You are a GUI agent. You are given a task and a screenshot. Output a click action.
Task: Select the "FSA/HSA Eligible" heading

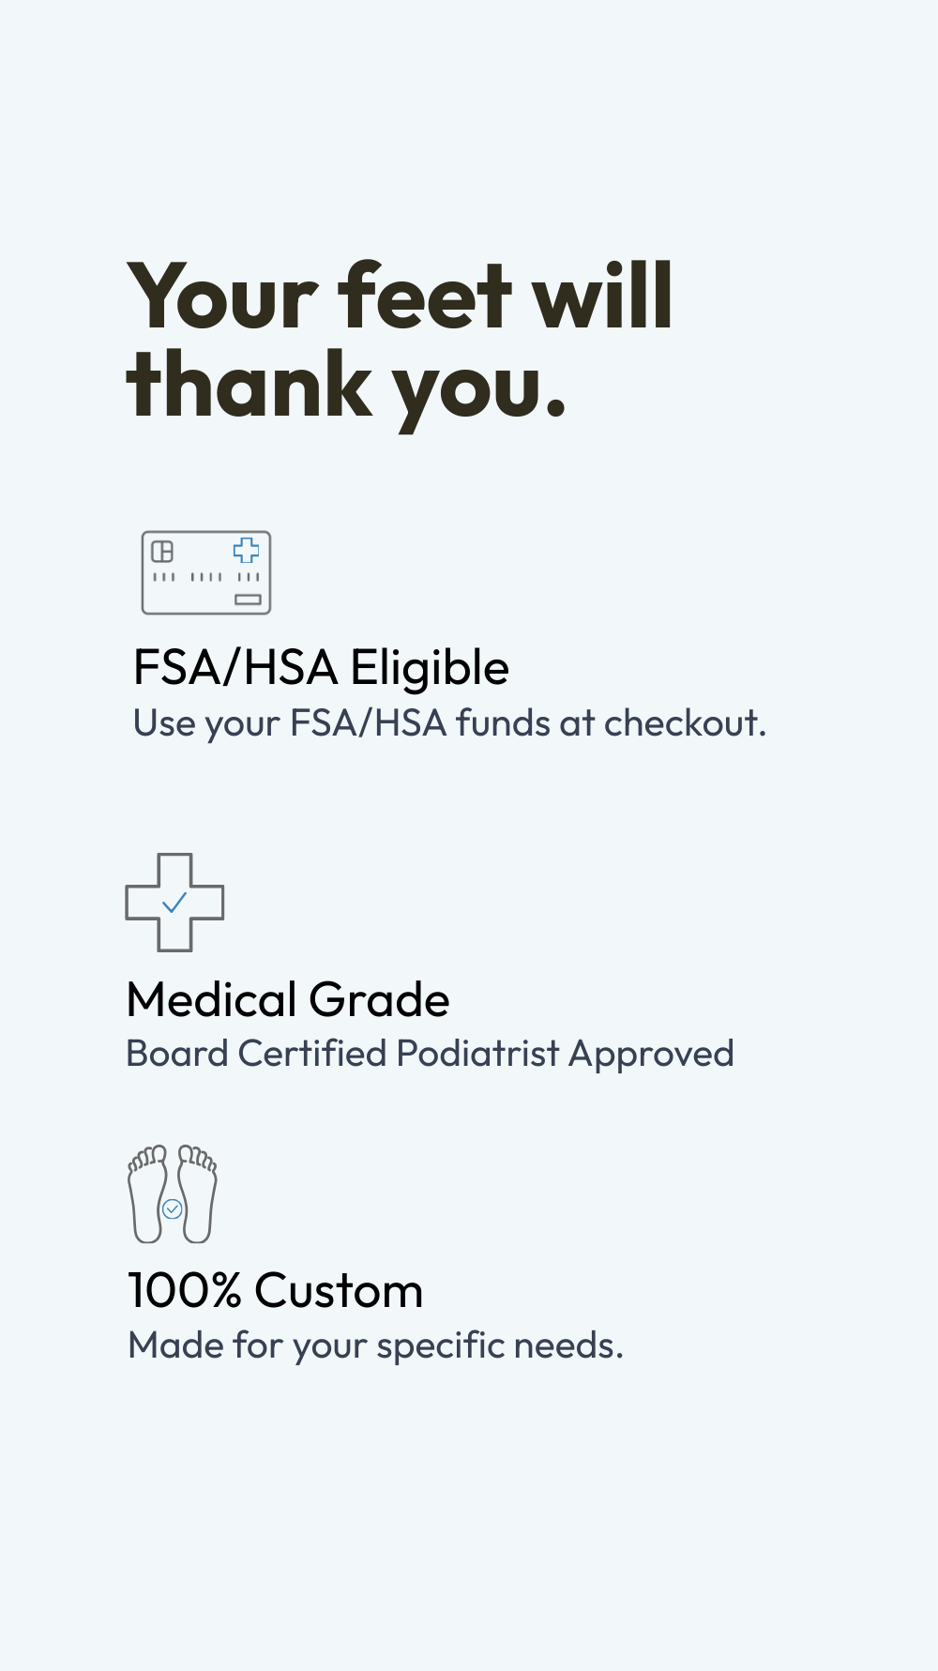pos(321,668)
